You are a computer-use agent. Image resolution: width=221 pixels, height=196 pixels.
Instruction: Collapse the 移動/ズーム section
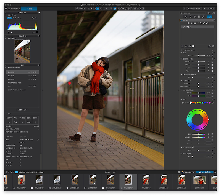tap(6, 38)
